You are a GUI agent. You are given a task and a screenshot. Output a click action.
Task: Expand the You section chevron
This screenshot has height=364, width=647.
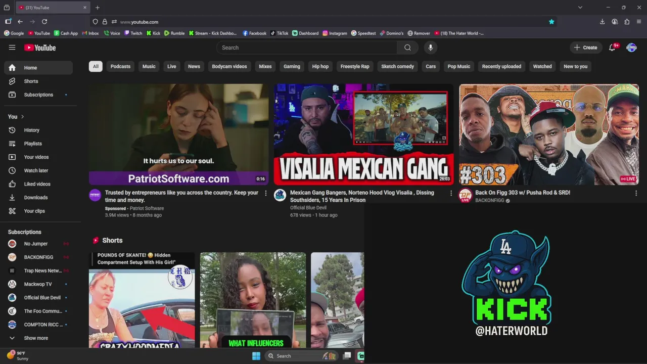click(22, 117)
